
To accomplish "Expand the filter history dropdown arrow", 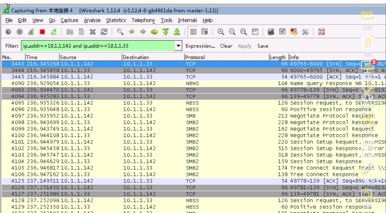I will (179, 46).
